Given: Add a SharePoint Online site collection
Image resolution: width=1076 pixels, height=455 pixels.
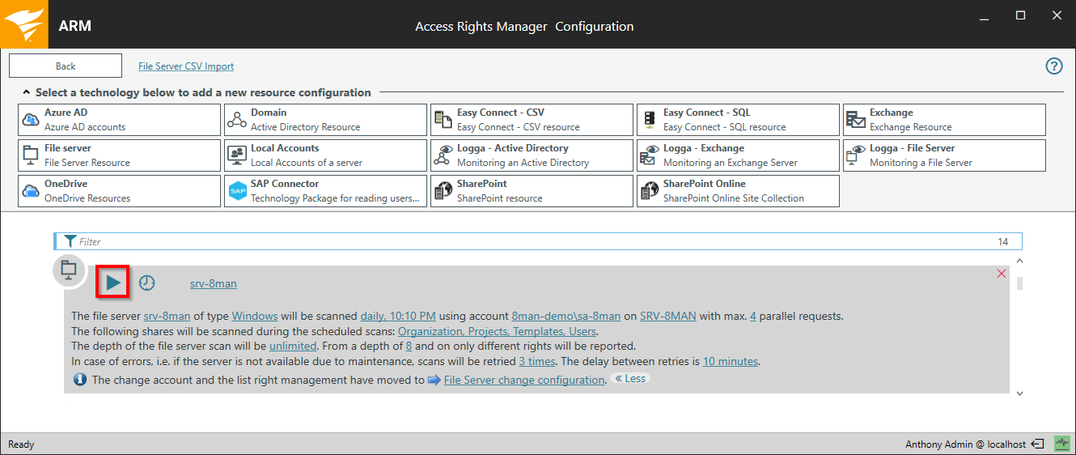Looking at the screenshot, I should click(x=738, y=191).
